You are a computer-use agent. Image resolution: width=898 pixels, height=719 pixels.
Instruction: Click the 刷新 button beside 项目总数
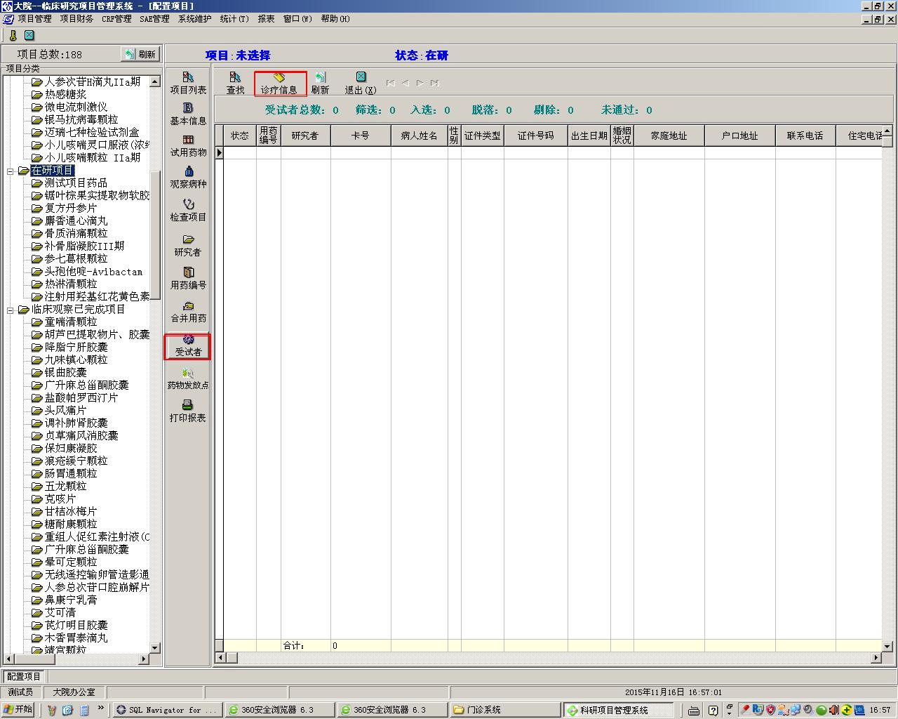(140, 54)
